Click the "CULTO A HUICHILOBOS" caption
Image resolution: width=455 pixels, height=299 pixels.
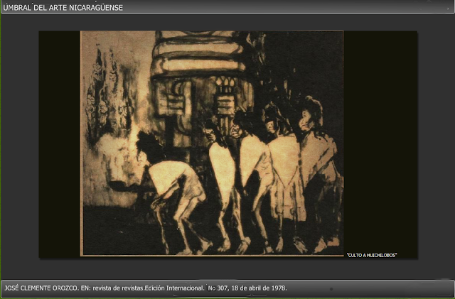coord(372,256)
